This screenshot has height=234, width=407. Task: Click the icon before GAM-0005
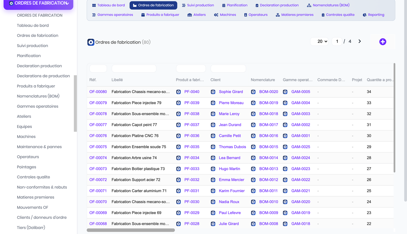[285, 92]
